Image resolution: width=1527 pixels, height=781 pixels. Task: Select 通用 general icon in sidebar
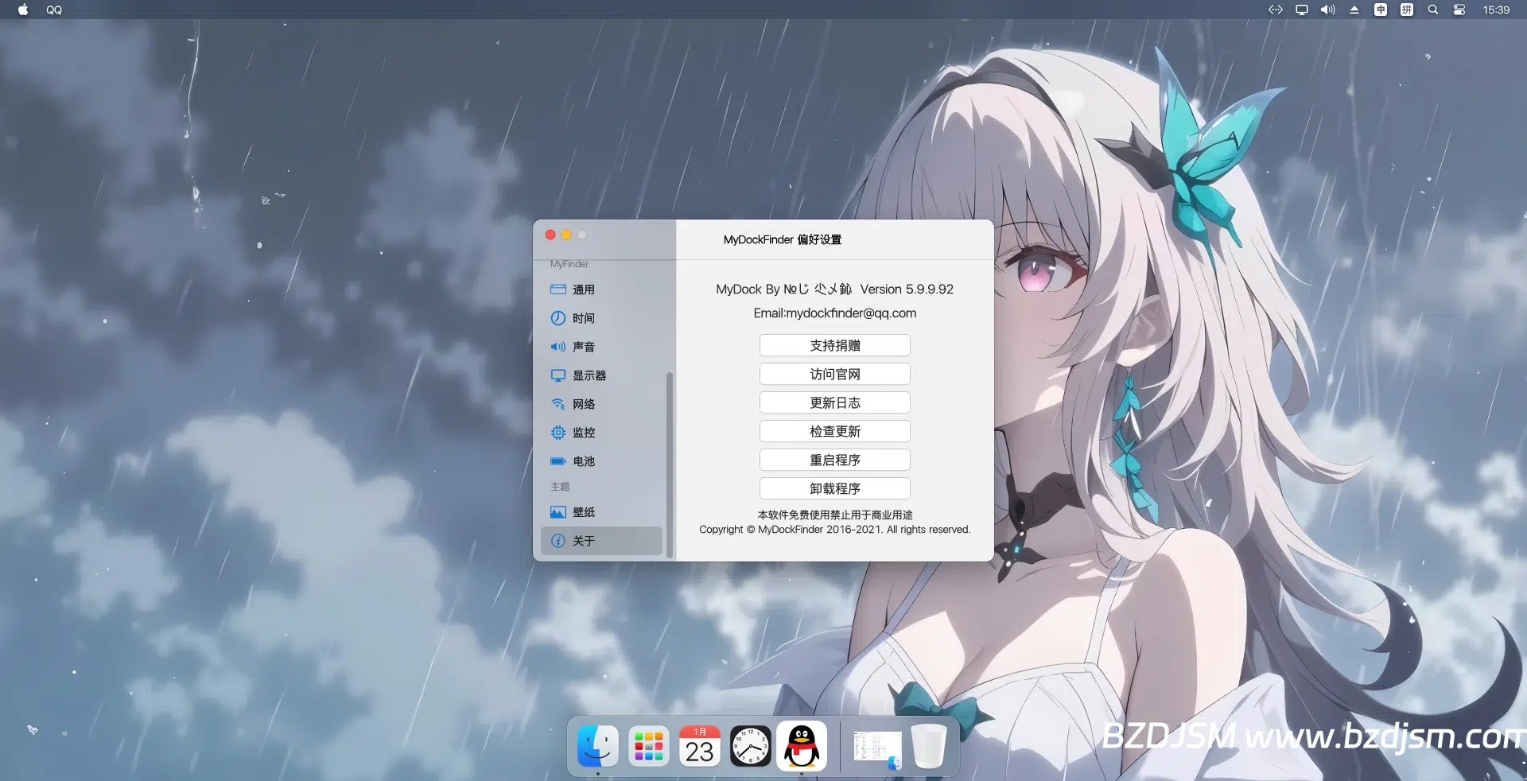[558, 289]
